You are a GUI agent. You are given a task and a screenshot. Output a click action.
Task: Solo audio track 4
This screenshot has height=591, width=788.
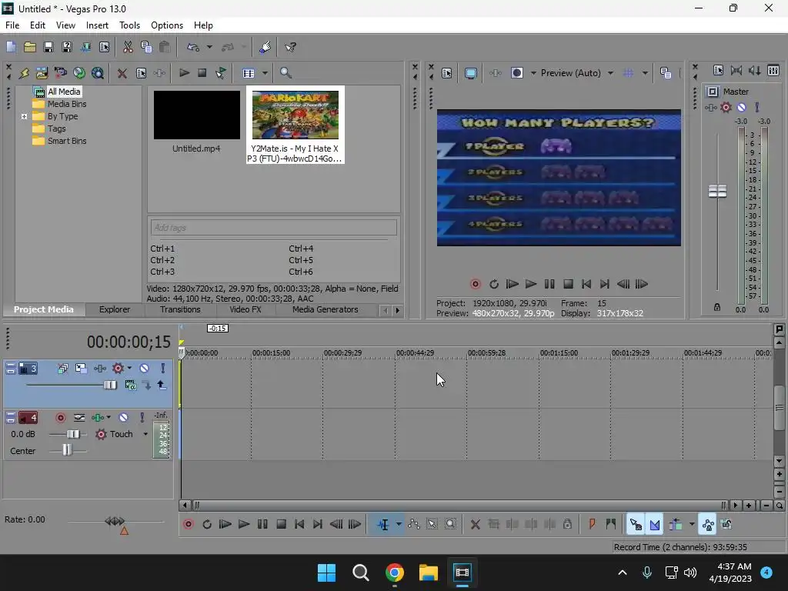[x=142, y=418]
